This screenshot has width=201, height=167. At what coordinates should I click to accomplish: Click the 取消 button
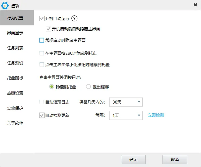click(x=175, y=159)
